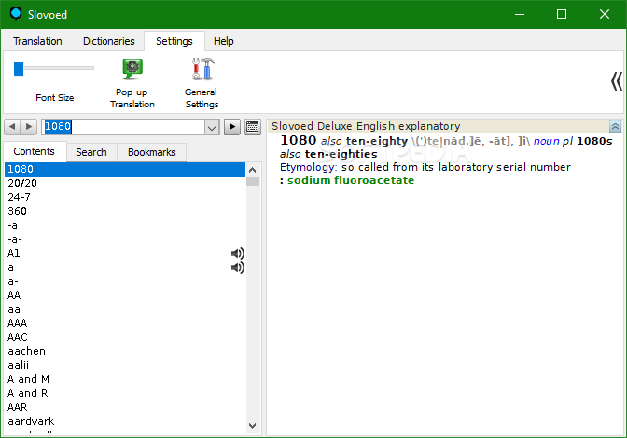Open General Settings tools icon
This screenshot has width=627, height=438.
[x=203, y=69]
